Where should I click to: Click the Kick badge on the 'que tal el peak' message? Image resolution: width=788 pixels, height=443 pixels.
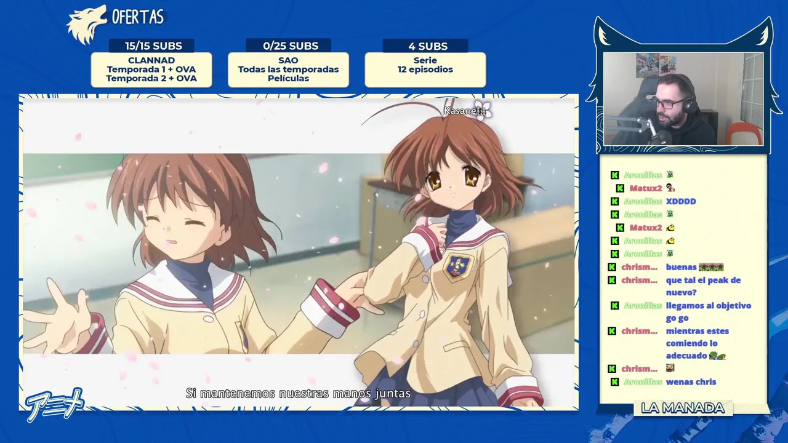click(612, 280)
